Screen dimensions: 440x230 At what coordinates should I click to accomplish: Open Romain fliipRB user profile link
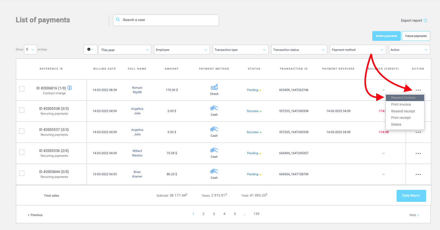(x=137, y=90)
